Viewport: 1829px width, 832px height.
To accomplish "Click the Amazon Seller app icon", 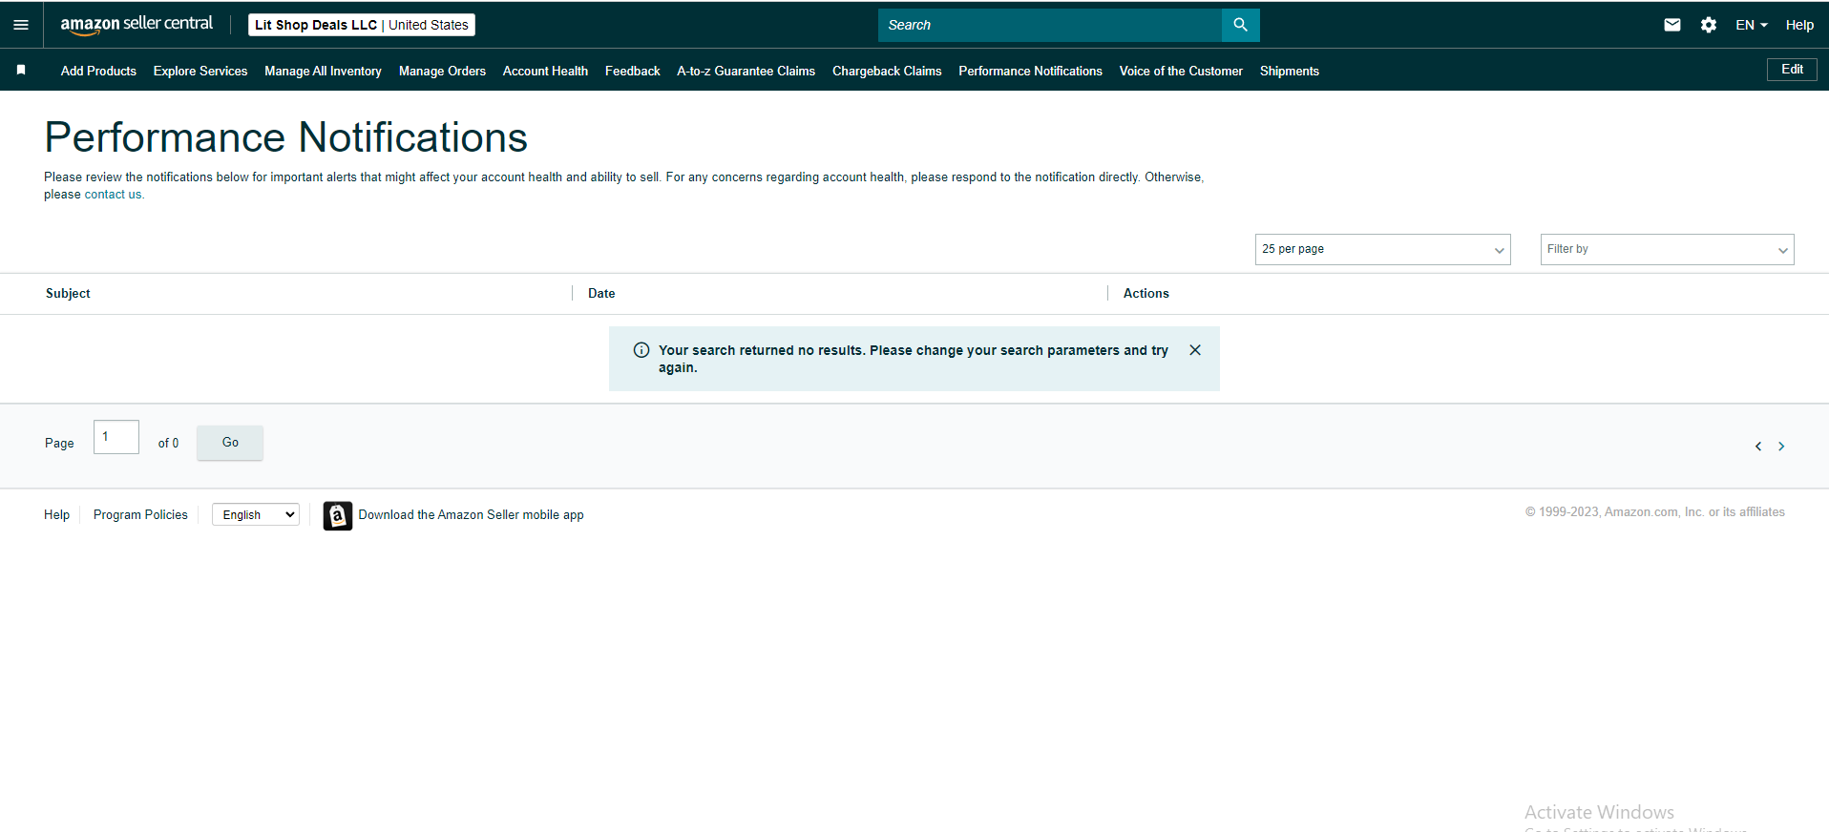I will point(338,515).
